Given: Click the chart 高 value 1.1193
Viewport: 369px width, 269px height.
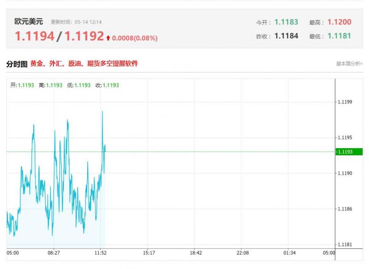Looking at the screenshot, I should [x=54, y=85].
